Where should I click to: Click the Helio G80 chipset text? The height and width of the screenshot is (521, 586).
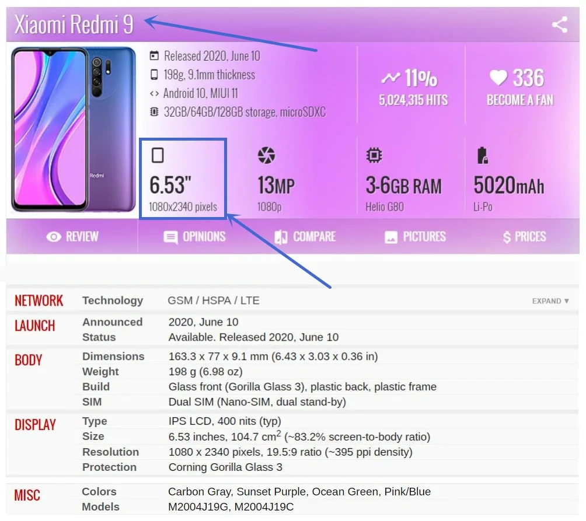click(x=385, y=207)
